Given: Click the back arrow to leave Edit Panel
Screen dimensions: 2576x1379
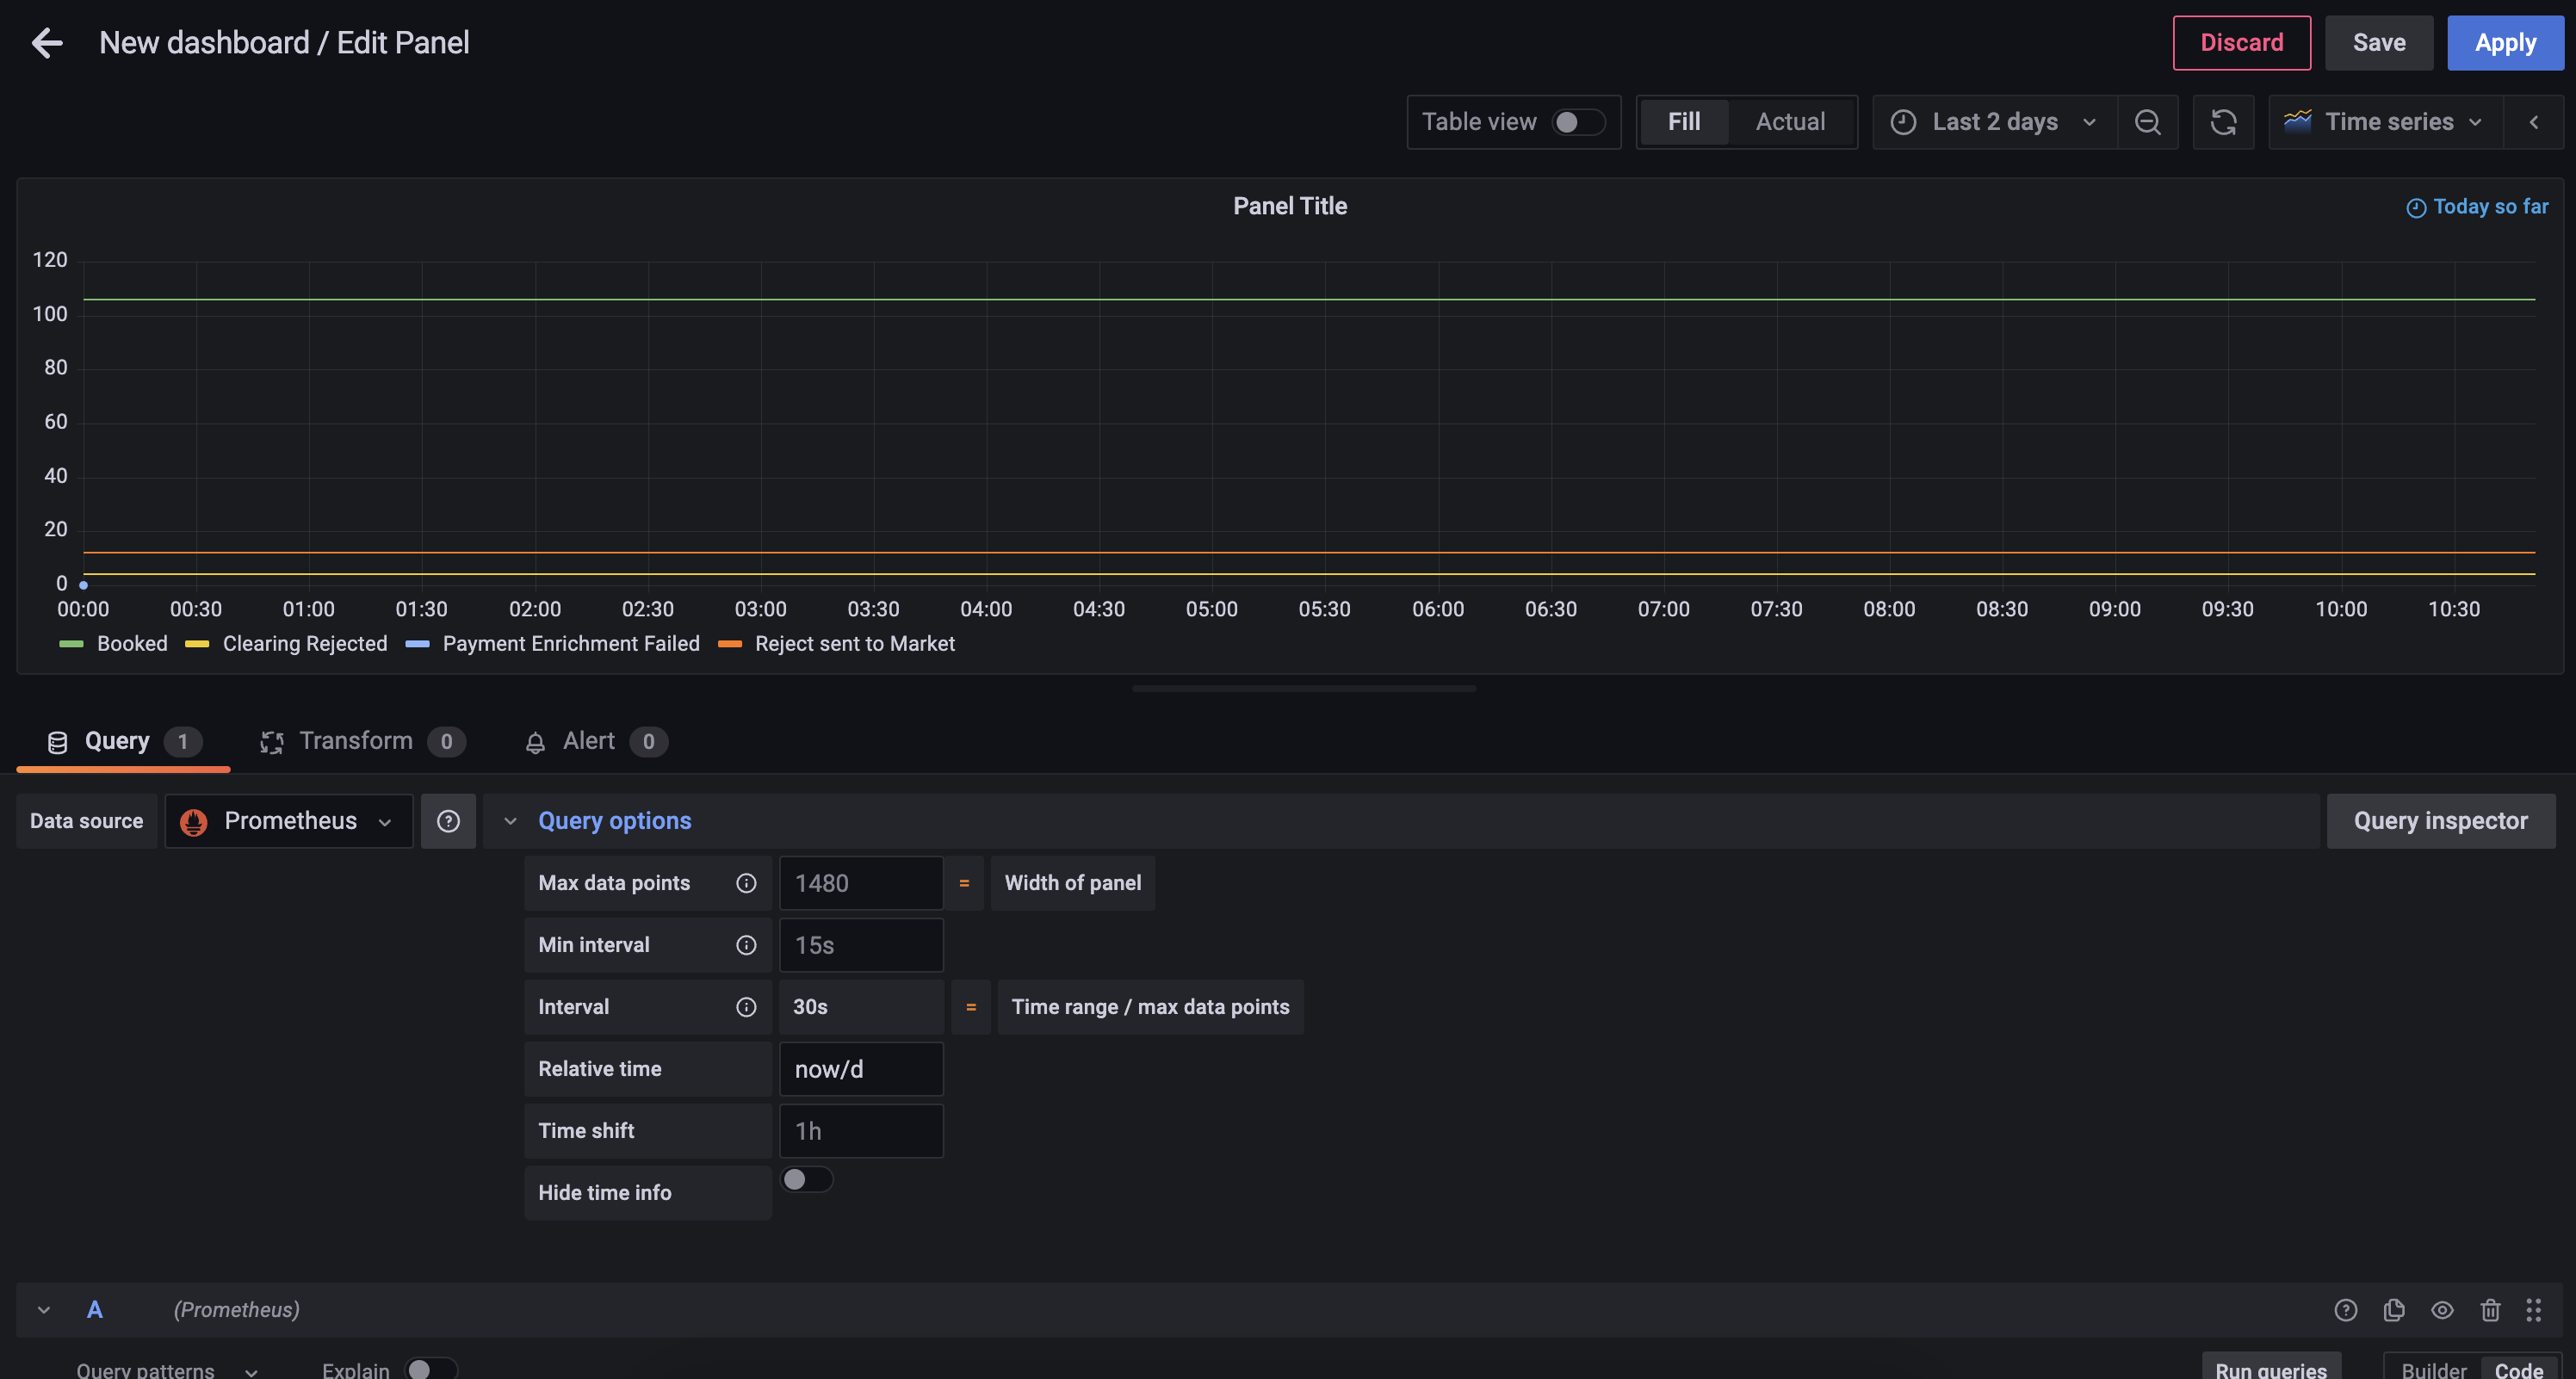Looking at the screenshot, I should tap(47, 43).
